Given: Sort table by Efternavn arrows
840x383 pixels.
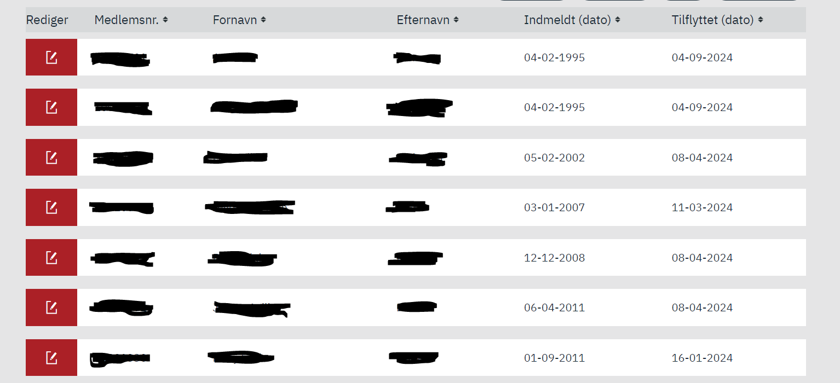Looking at the screenshot, I should coord(456,20).
